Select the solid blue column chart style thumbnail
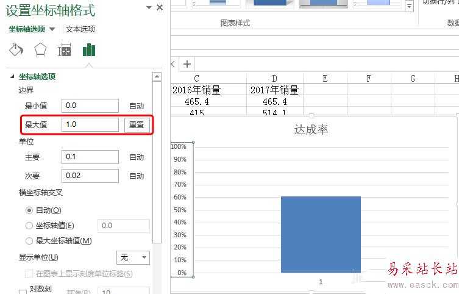The height and width of the screenshot is (294, 459). (x=269, y=4)
